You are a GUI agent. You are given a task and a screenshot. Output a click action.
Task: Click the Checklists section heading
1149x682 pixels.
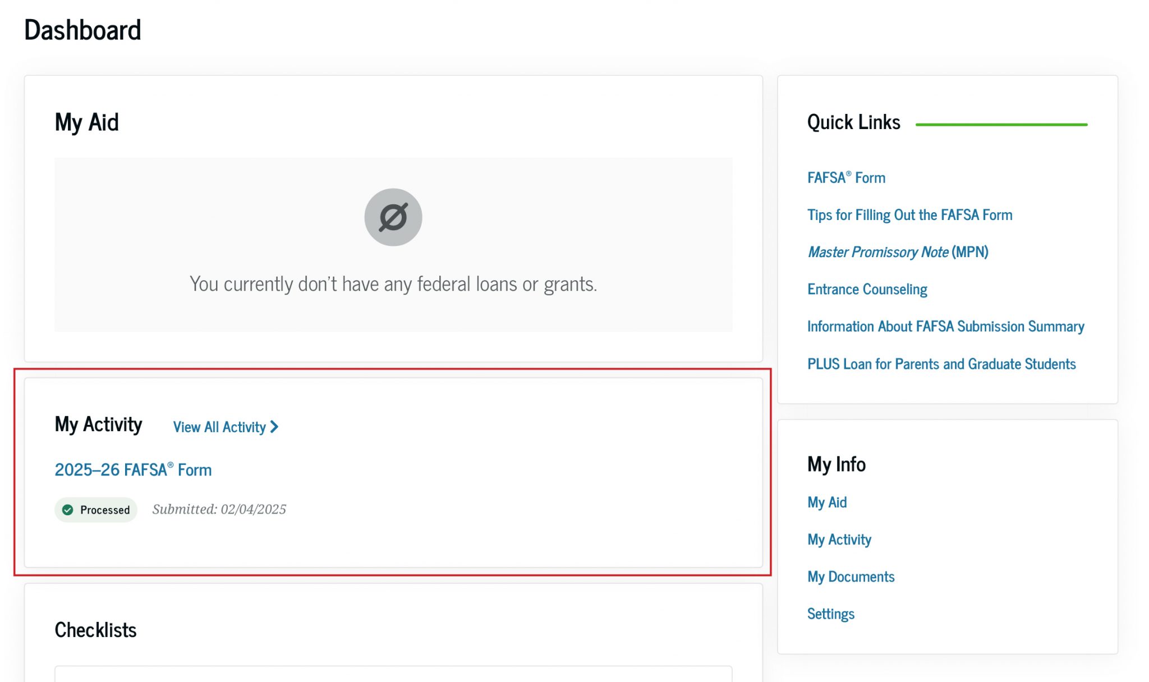95,630
